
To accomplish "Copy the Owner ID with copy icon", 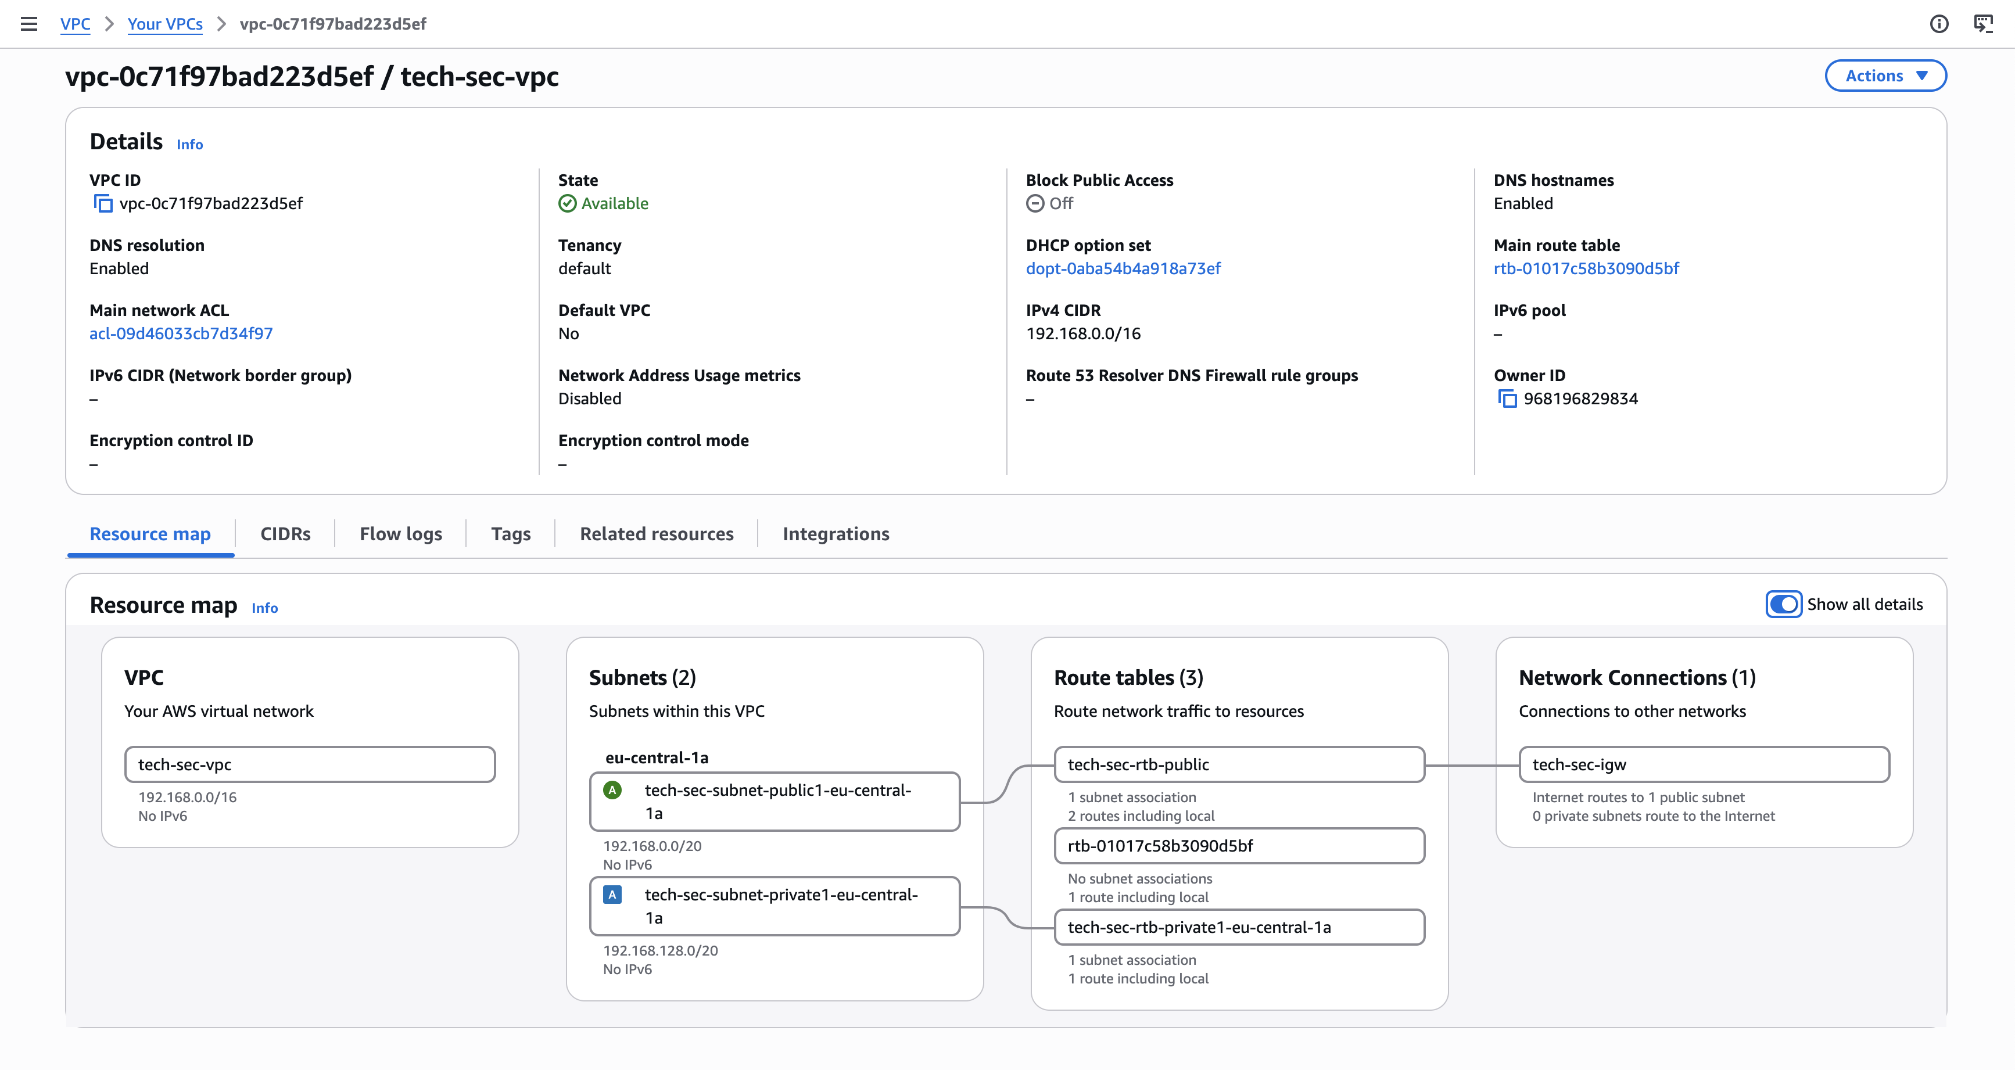I will pyautogui.click(x=1507, y=399).
